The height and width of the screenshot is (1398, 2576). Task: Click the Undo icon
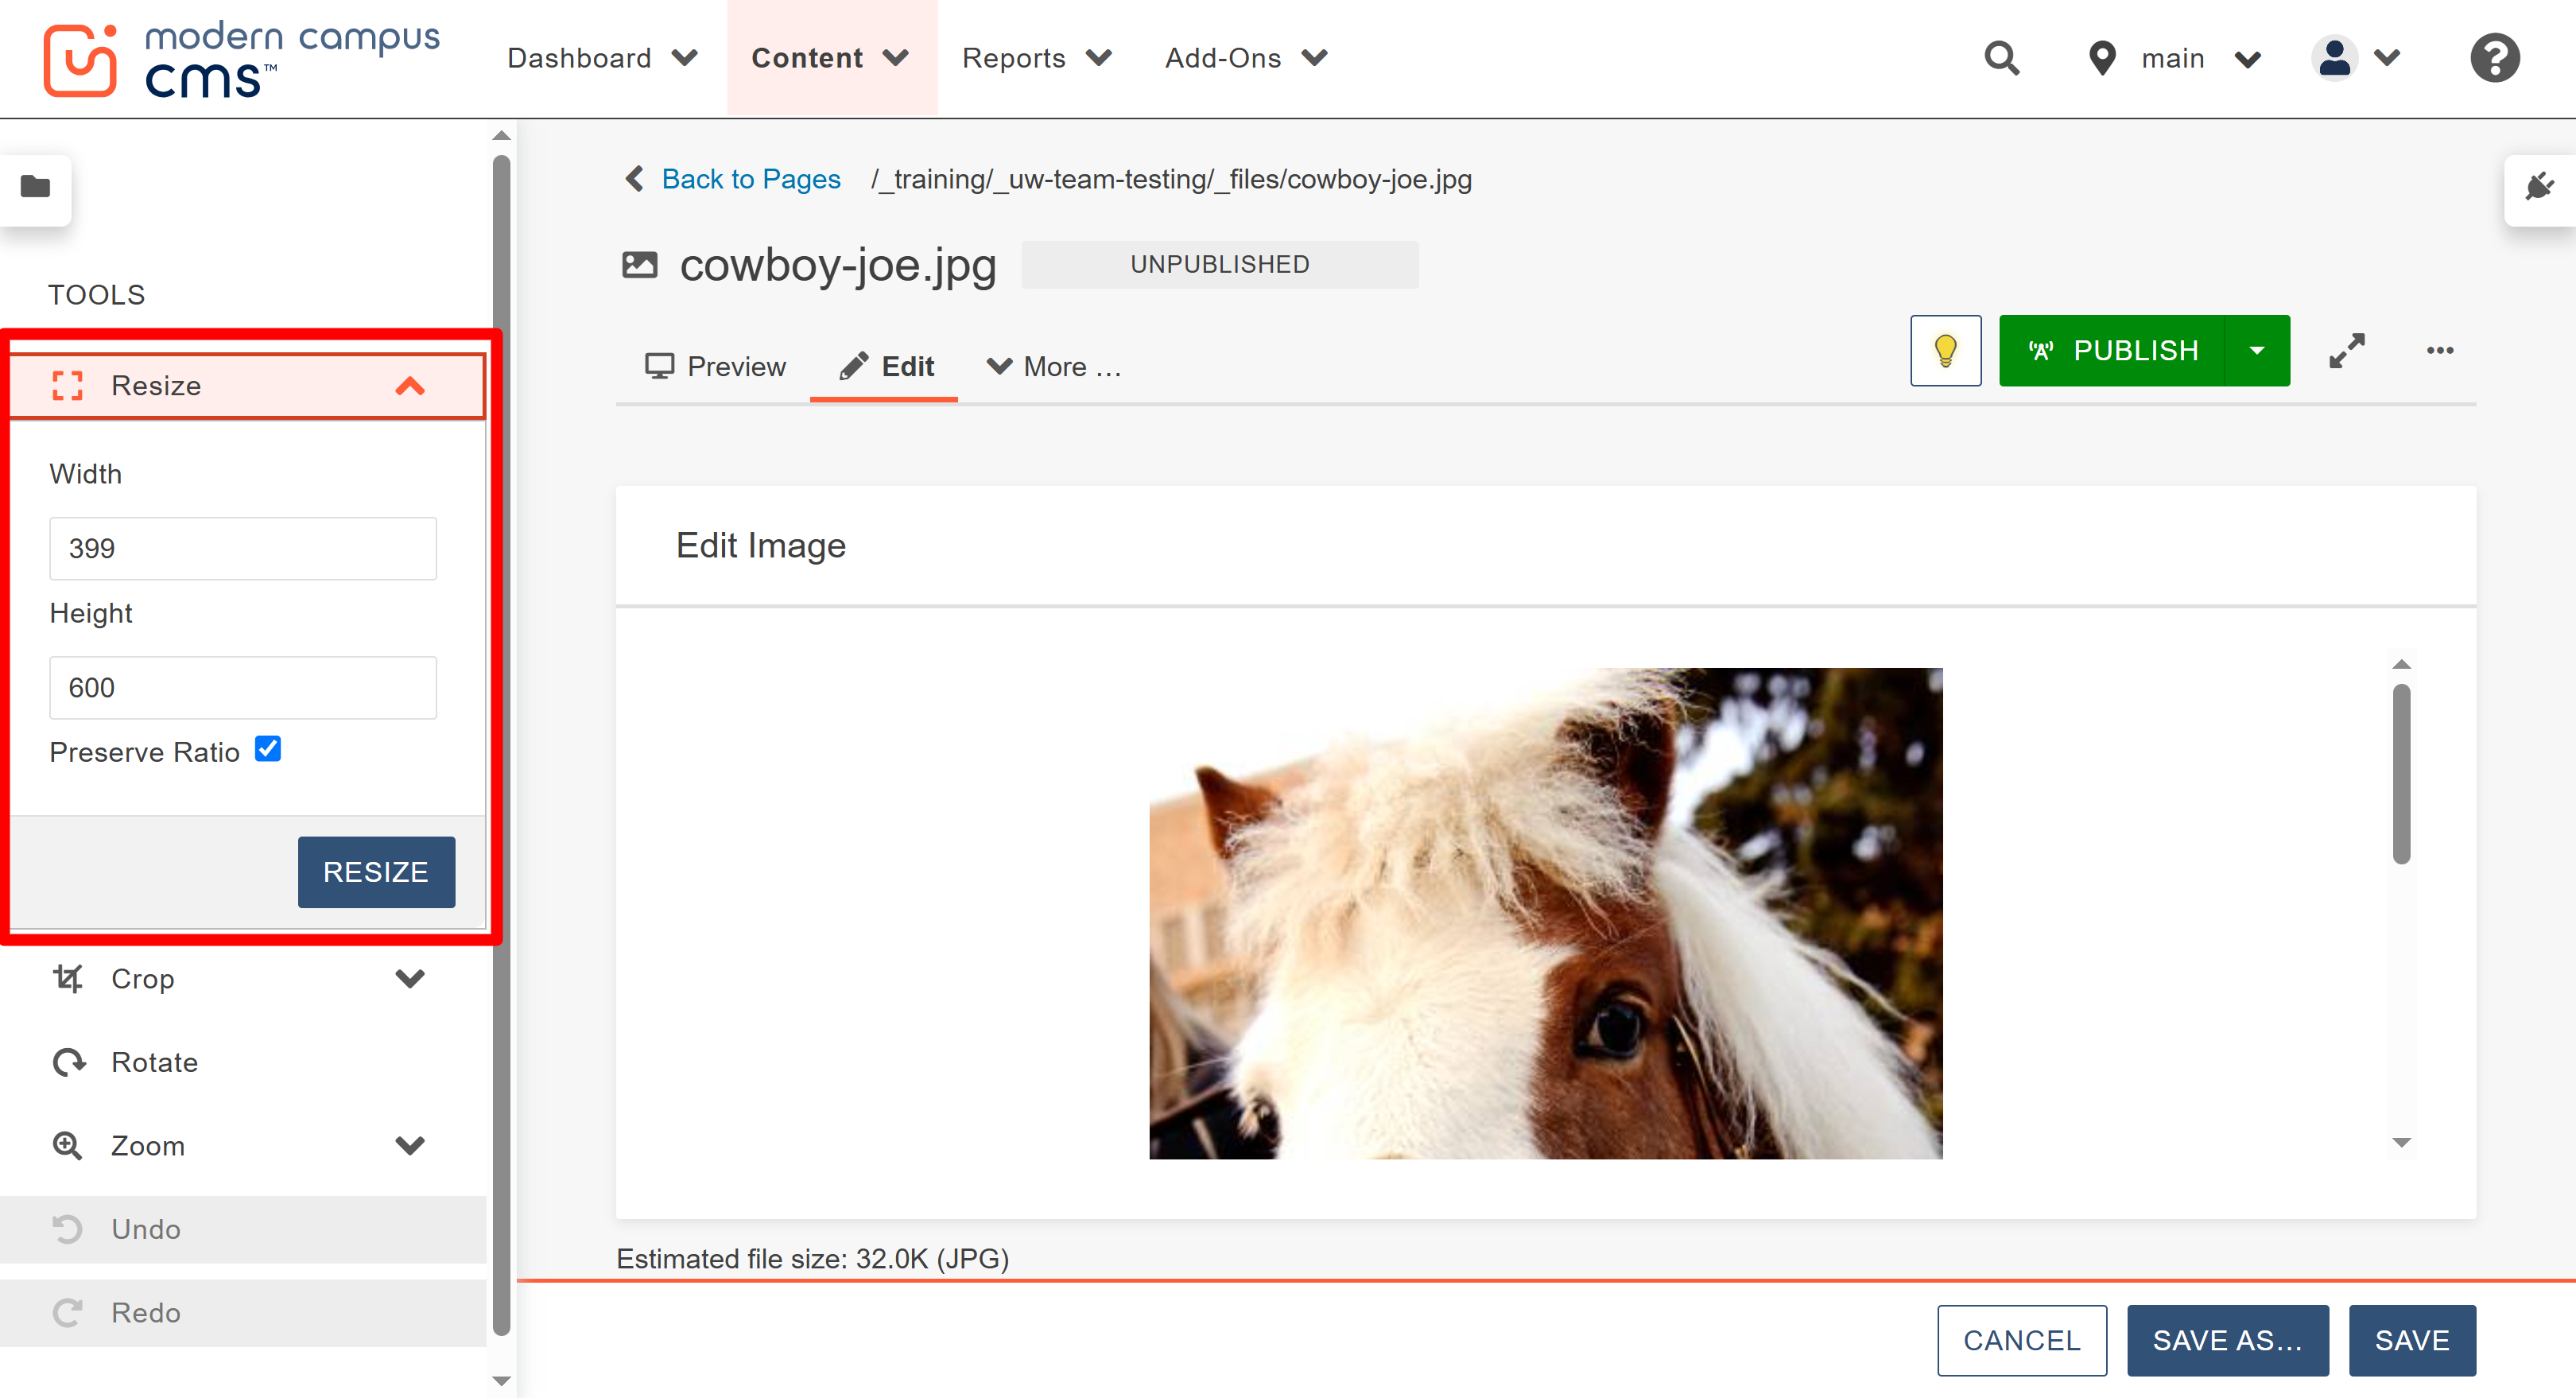[67, 1228]
